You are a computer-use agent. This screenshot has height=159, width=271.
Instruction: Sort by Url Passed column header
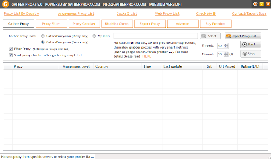[x=227, y=66]
